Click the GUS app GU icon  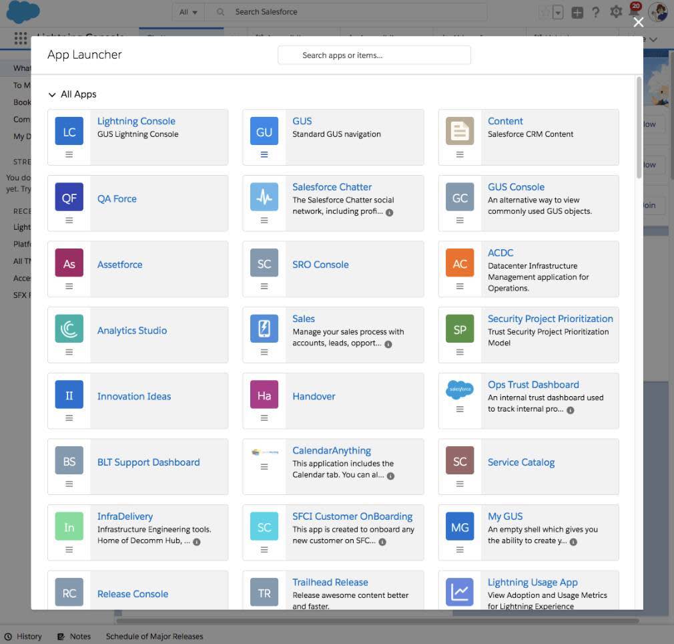(264, 131)
